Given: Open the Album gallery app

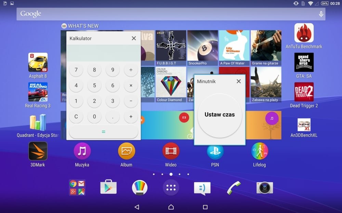Looking at the screenshot, I should pos(127,151).
